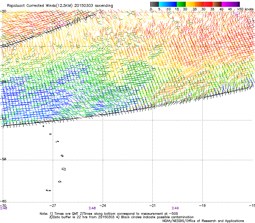Click the legend label '25'

(195, 9)
